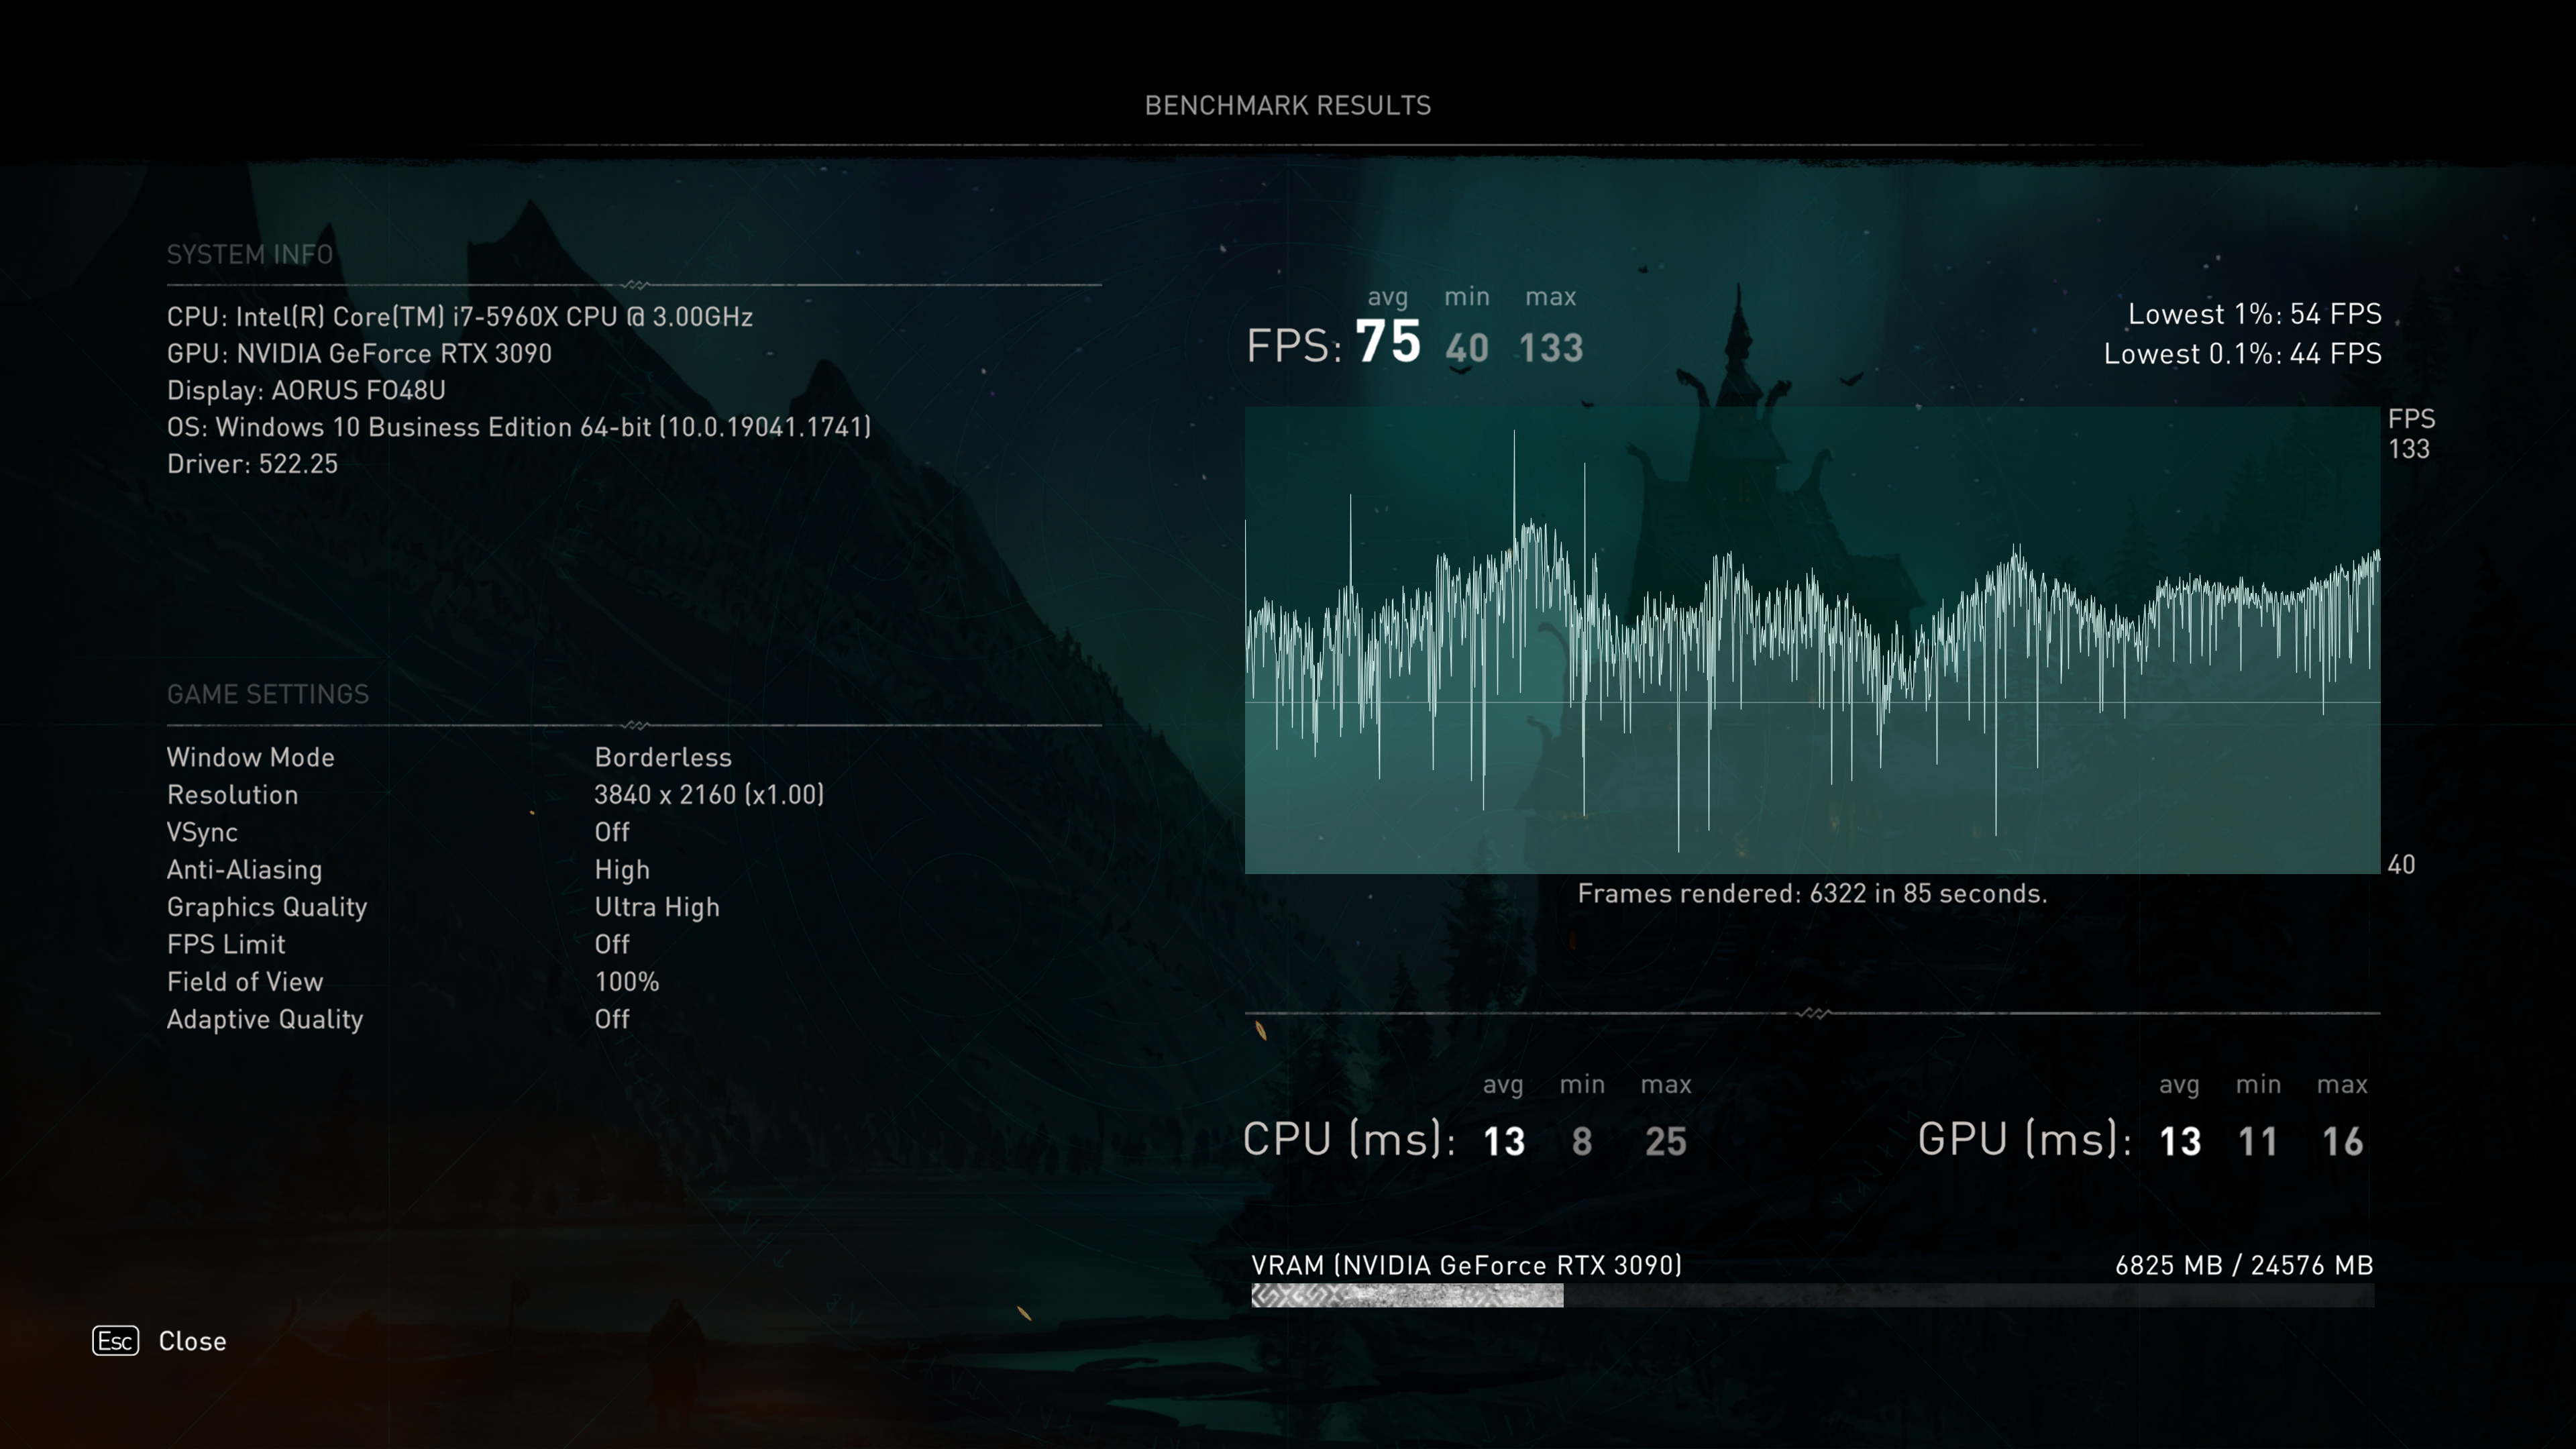The height and width of the screenshot is (1449, 2576).
Task: Select the Game Settings heading
Action: [x=267, y=694]
